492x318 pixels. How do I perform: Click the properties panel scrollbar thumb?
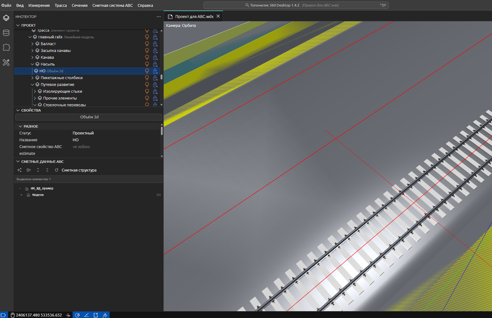click(x=162, y=131)
